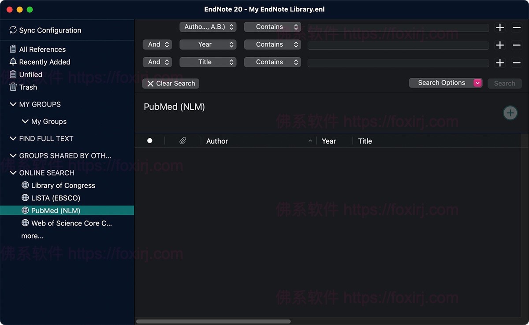
Task: Open the Search Options menu
Action: click(445, 83)
